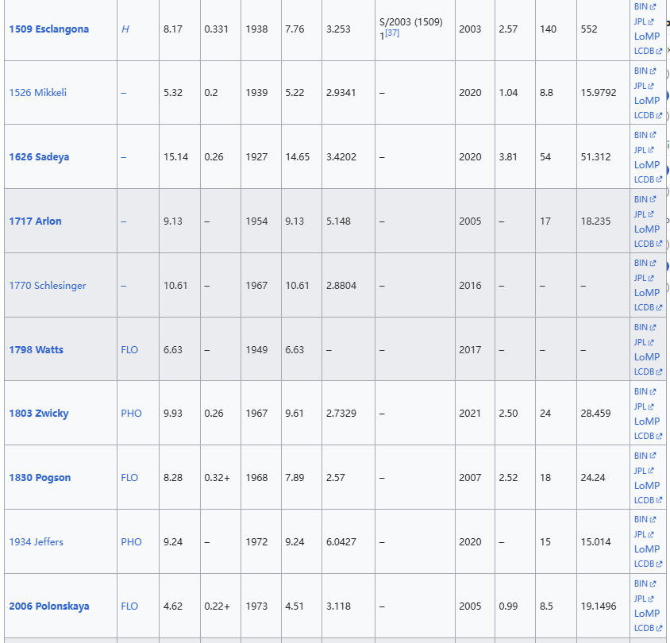The height and width of the screenshot is (643, 670).
Task: Open the 1509 Esclangona article link
Action: (x=49, y=29)
